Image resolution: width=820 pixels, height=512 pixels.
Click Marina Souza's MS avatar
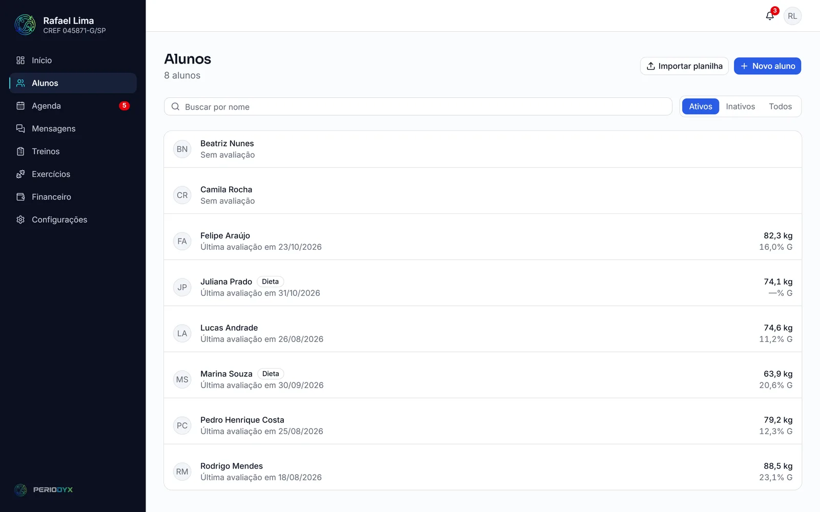[182, 379]
